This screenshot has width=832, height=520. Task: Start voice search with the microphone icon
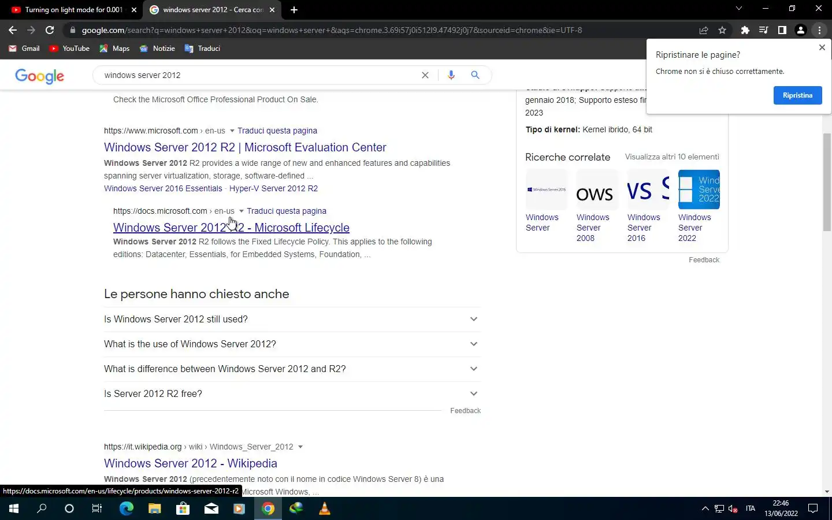451,75
